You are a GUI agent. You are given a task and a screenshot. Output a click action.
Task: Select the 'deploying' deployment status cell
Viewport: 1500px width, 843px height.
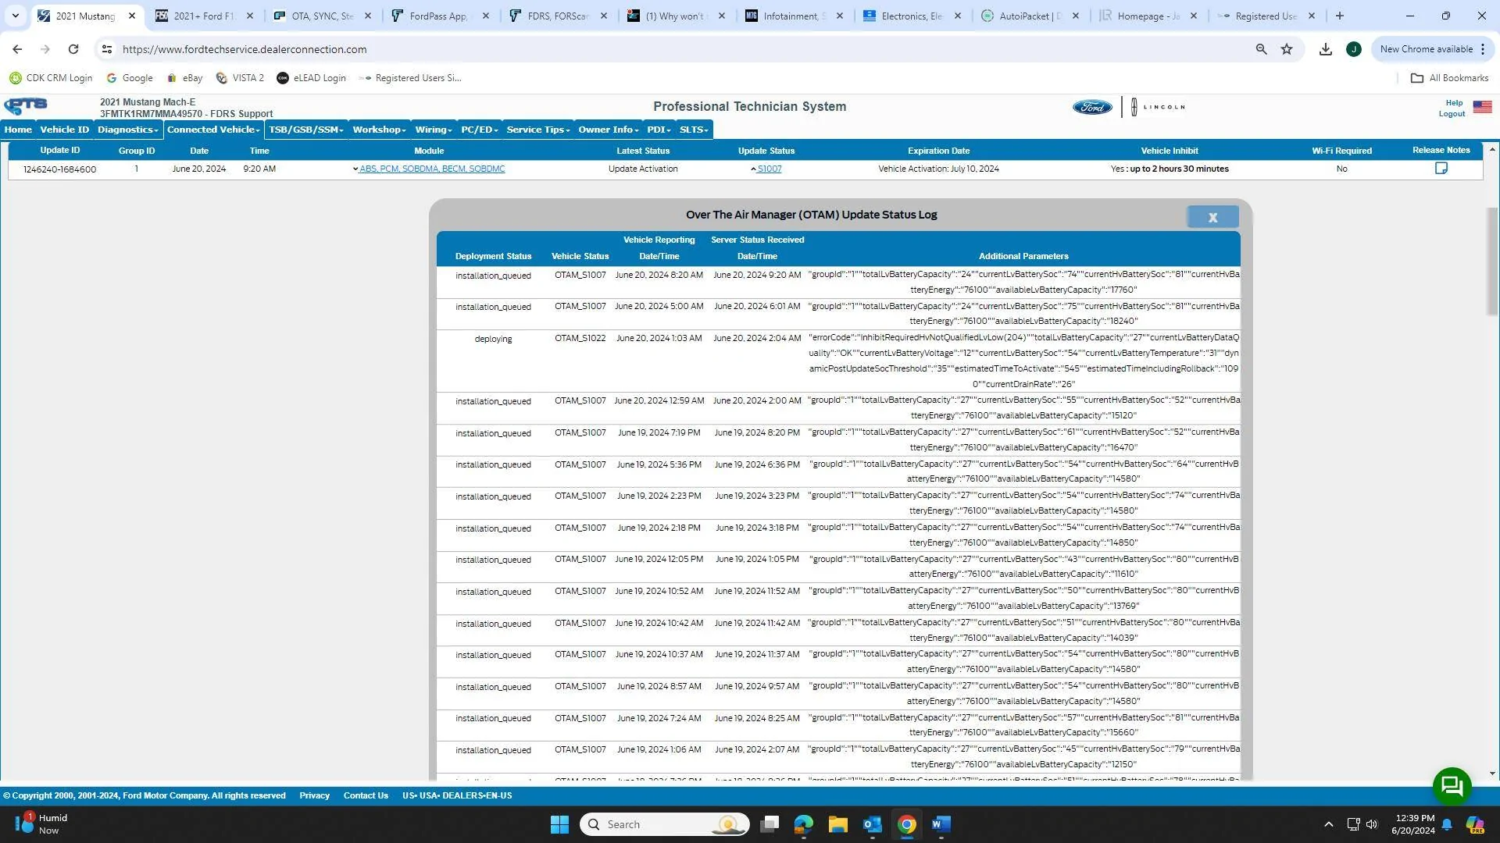[493, 340]
